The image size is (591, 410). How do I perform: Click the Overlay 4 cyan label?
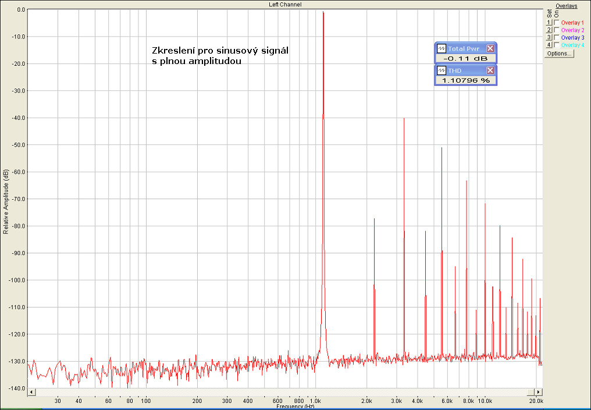click(x=572, y=45)
